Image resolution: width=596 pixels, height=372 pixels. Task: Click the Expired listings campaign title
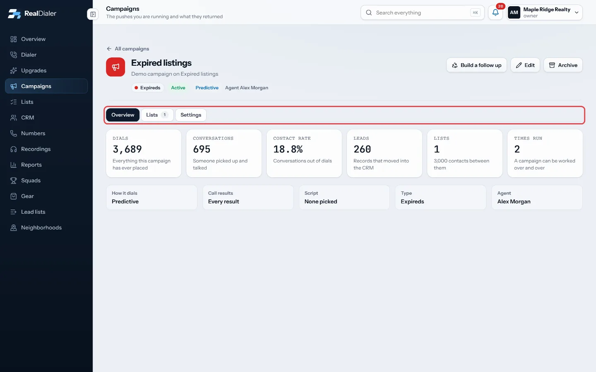click(161, 63)
